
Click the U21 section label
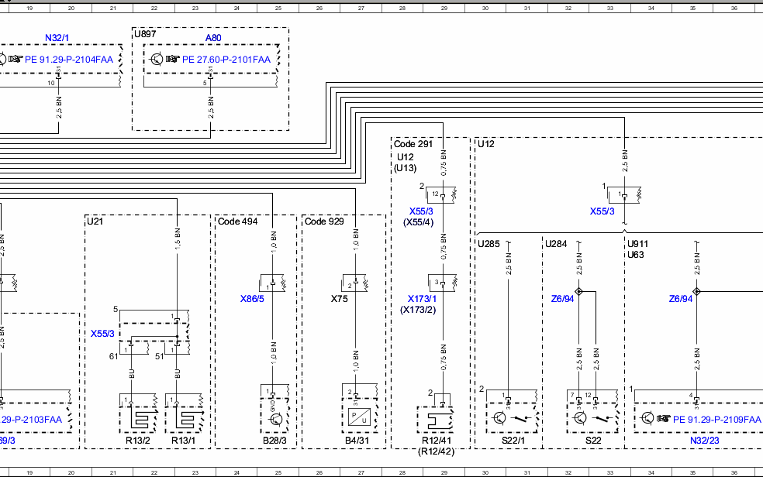click(95, 221)
